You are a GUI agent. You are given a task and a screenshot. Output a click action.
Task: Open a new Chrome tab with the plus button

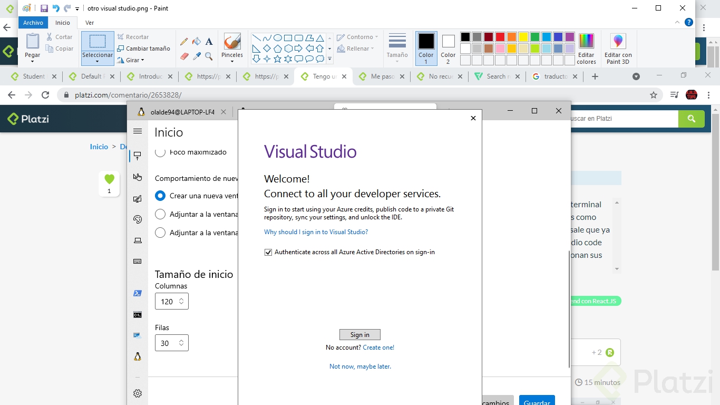click(x=595, y=76)
